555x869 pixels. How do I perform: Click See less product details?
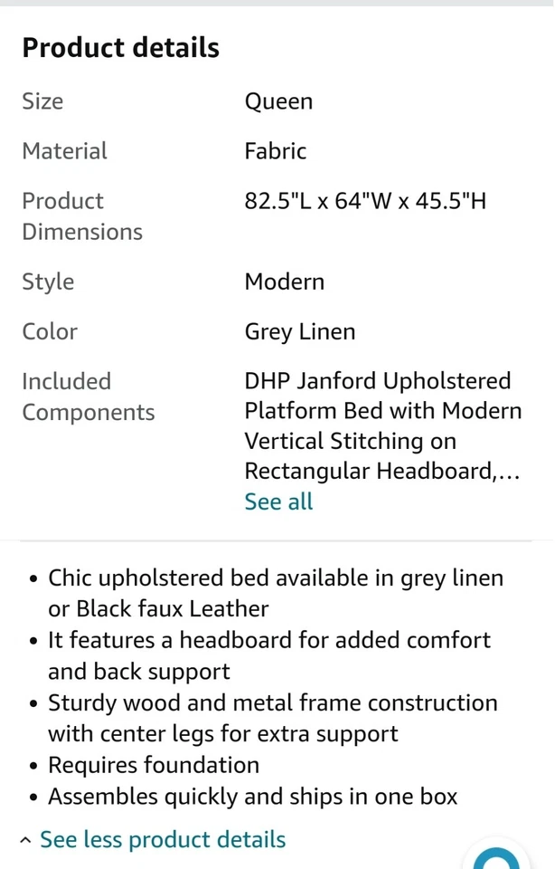click(x=163, y=840)
